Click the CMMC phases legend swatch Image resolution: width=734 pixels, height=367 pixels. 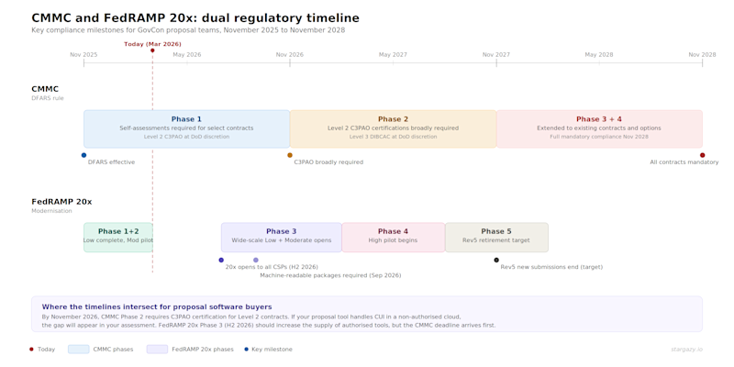coord(79,350)
